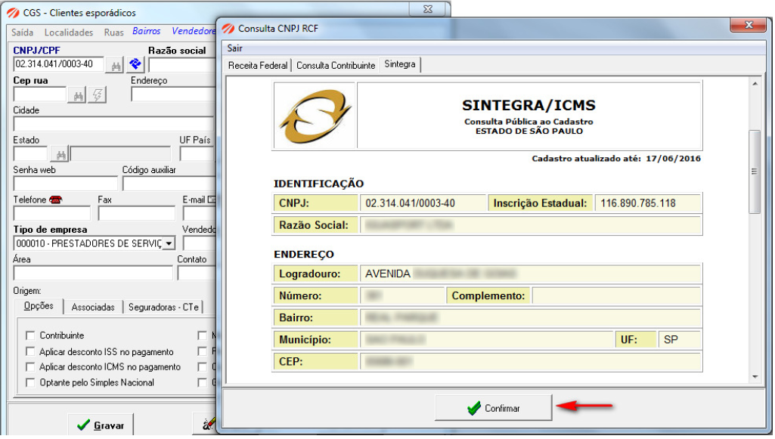Click Inscrição Estadual value 116.890.785.118
The width and height of the screenshot is (775, 439).
coord(638,203)
